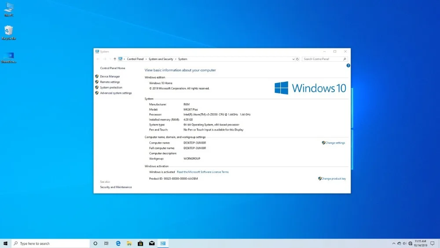Open Cortana from the taskbar
The width and height of the screenshot is (440, 248).
95,243
